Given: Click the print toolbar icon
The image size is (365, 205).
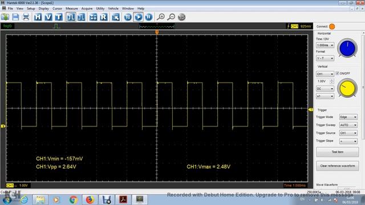Looking at the screenshot, I should pos(26,17).
